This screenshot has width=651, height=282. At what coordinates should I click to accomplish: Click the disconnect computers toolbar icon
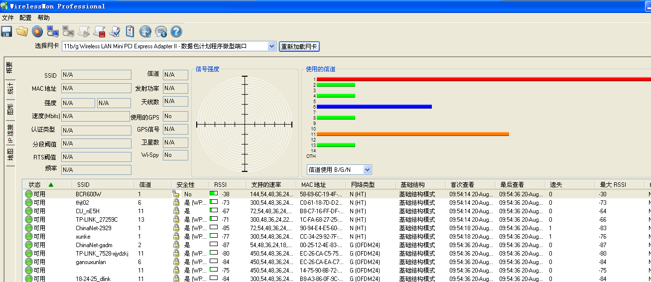pyautogui.click(x=68, y=32)
